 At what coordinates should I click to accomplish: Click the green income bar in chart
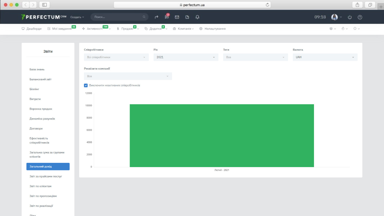pyautogui.click(x=222, y=136)
